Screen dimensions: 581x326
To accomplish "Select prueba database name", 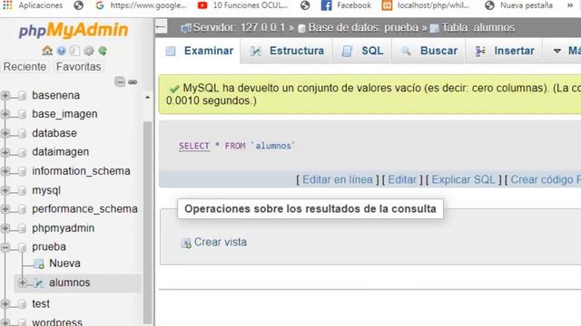I will pyautogui.click(x=49, y=247).
